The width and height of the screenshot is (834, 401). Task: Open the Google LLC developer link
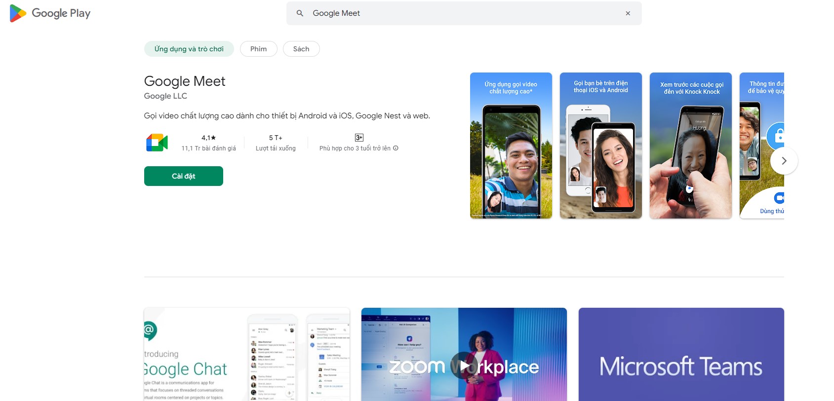tap(165, 96)
